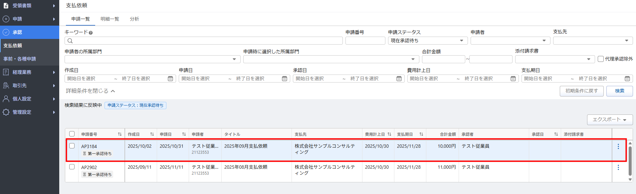This screenshot has width=636, height=194.
Task: Sort table by 支払期日 column arrows
Action: pos(421,134)
